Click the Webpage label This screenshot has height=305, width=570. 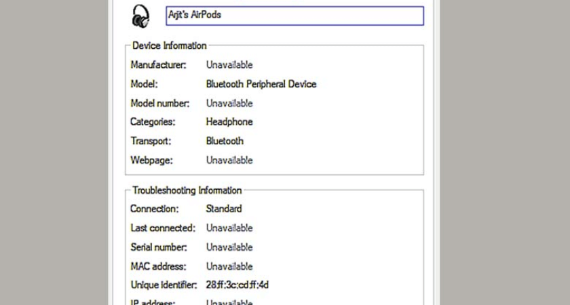point(151,161)
